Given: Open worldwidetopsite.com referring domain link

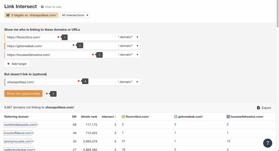Looking at the screenshot, I should tap(20, 125).
